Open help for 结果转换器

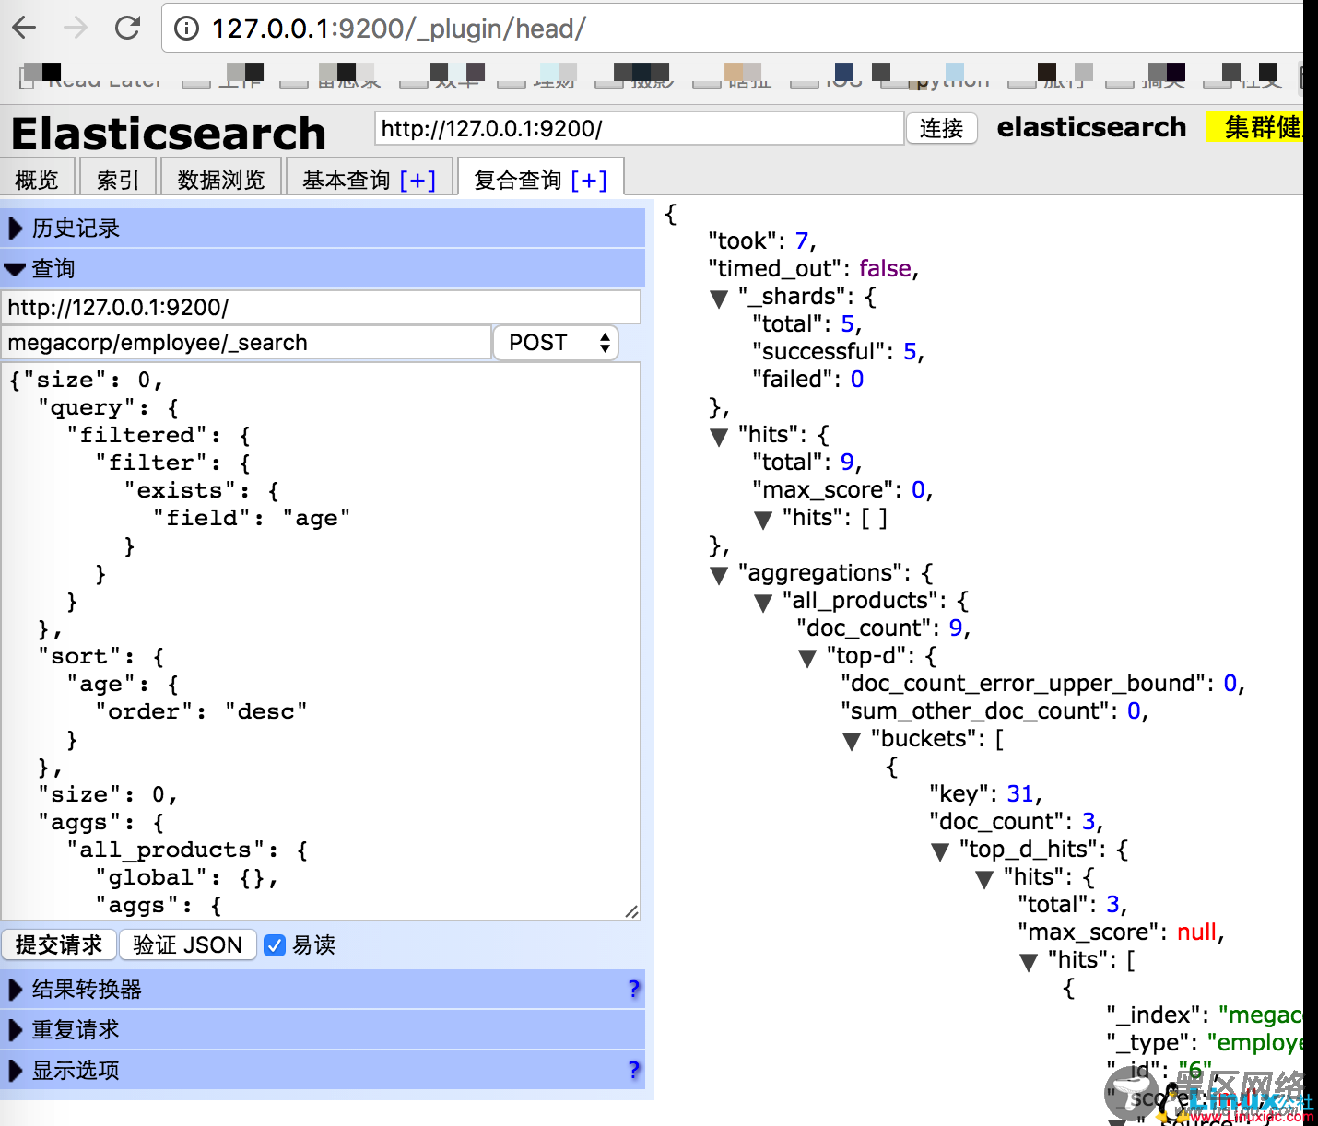[633, 989]
